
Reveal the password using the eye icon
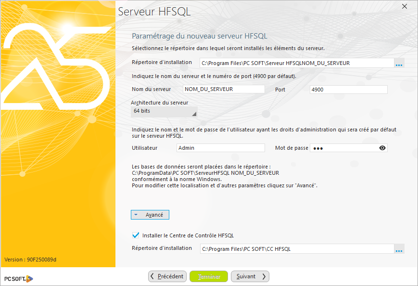(382, 148)
